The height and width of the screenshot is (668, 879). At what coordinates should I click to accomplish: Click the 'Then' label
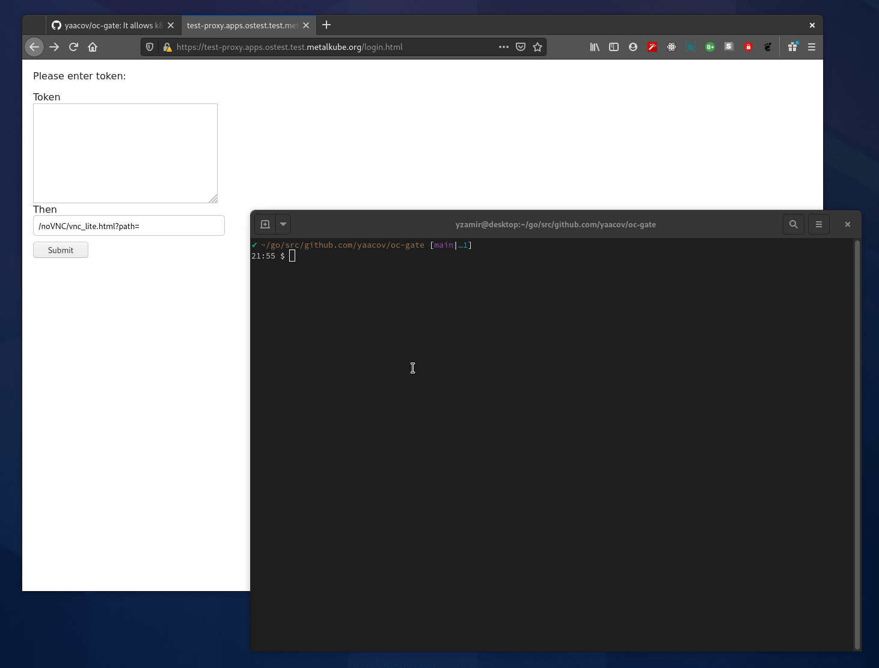pos(45,209)
